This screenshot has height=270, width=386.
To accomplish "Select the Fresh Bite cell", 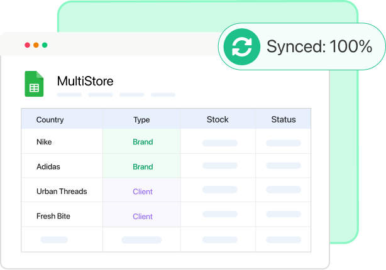I will tap(62, 215).
